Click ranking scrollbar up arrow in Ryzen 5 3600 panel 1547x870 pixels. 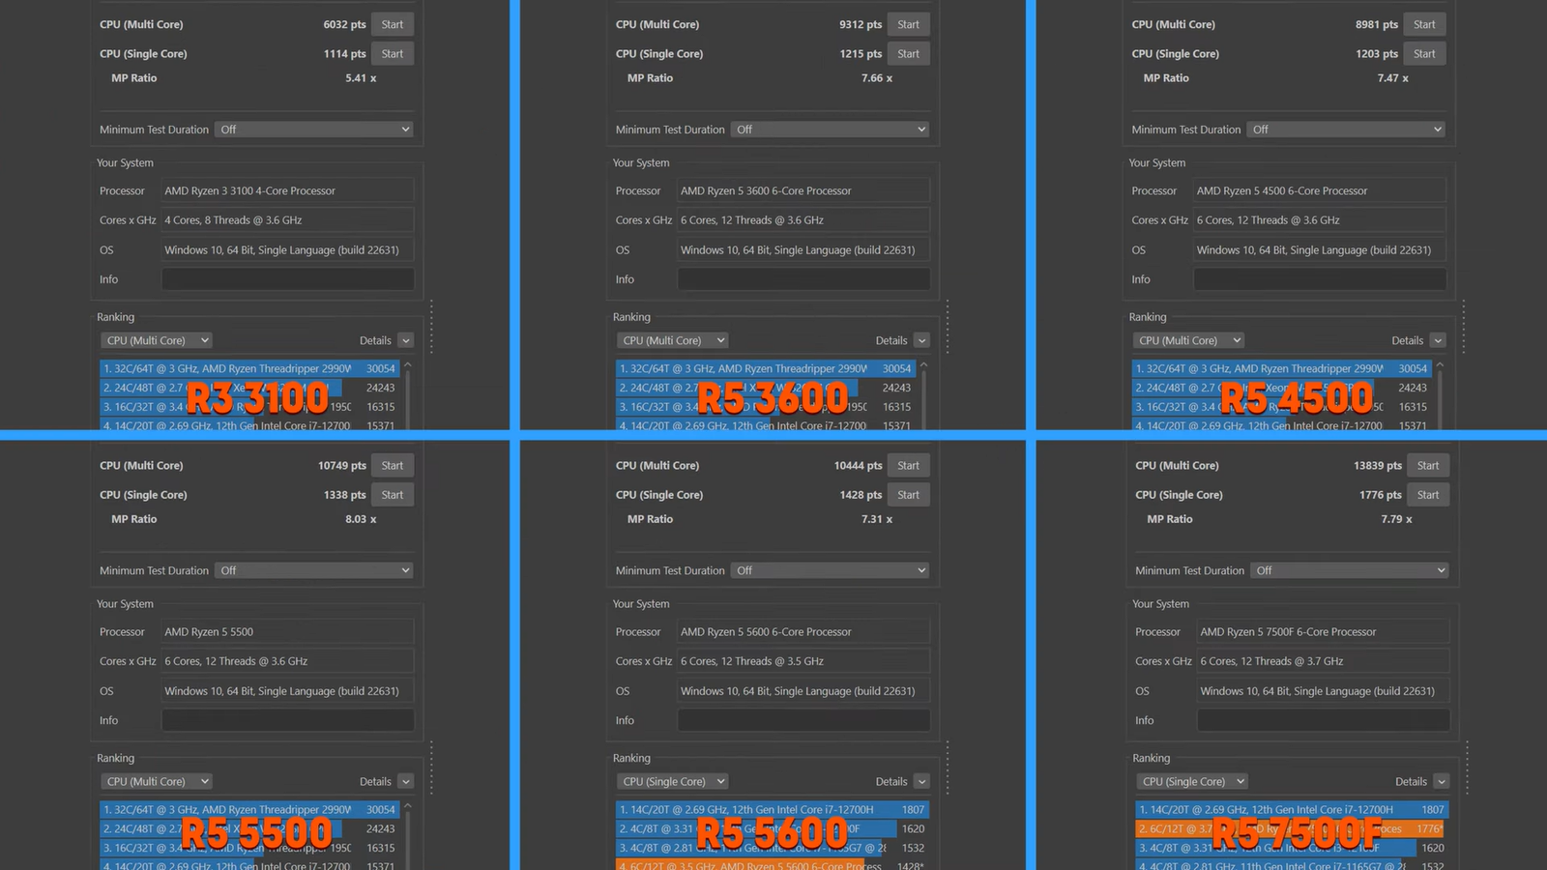[x=923, y=365]
